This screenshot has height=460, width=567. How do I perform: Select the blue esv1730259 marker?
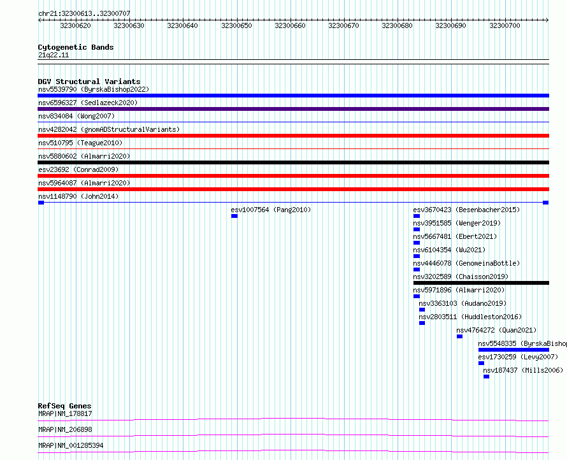click(481, 363)
